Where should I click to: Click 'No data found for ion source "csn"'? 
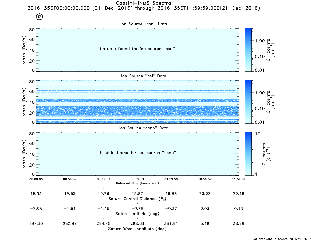point(137,49)
